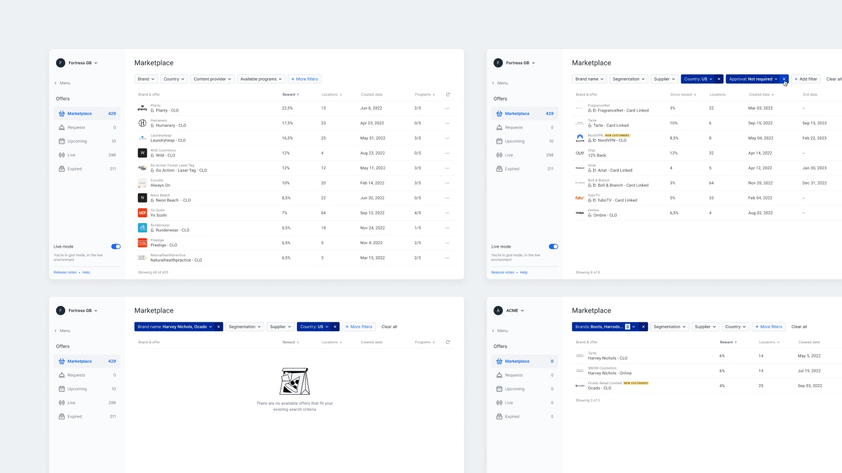Screen dimensions: 842x473
Task: Open Expired section showing 0 in ACME sidebar
Action: [524, 417]
